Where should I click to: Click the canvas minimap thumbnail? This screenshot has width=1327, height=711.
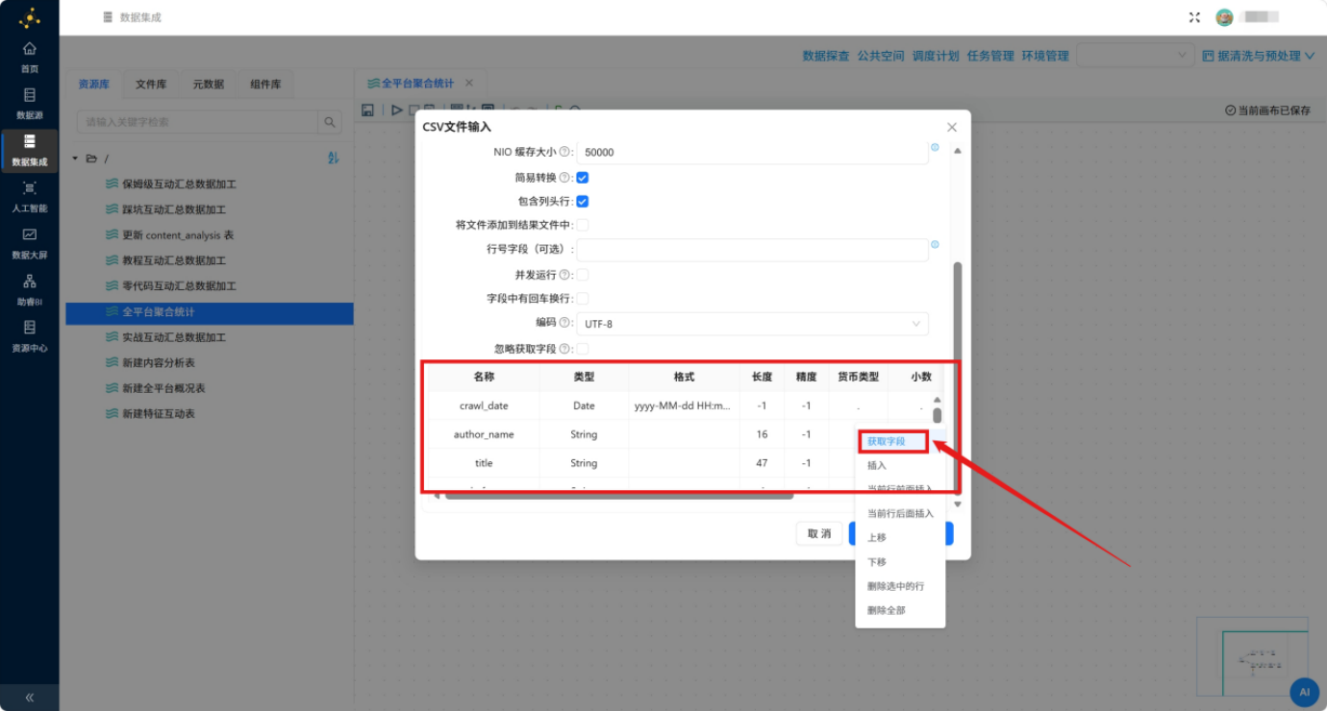tap(1253, 656)
